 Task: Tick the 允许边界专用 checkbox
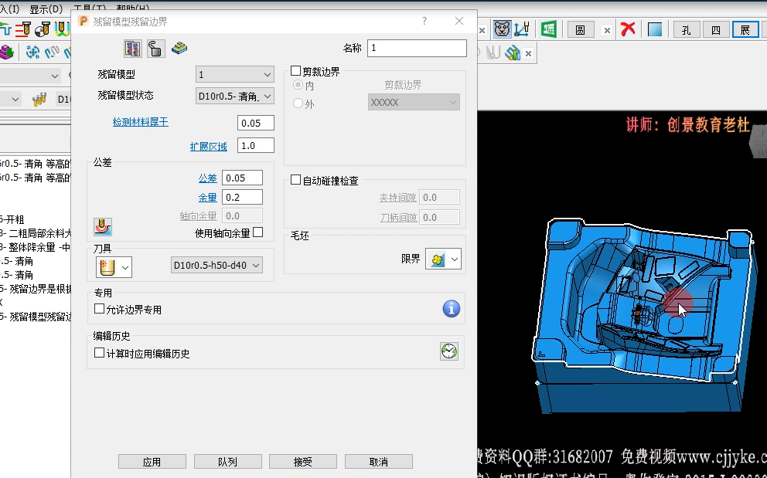point(99,309)
